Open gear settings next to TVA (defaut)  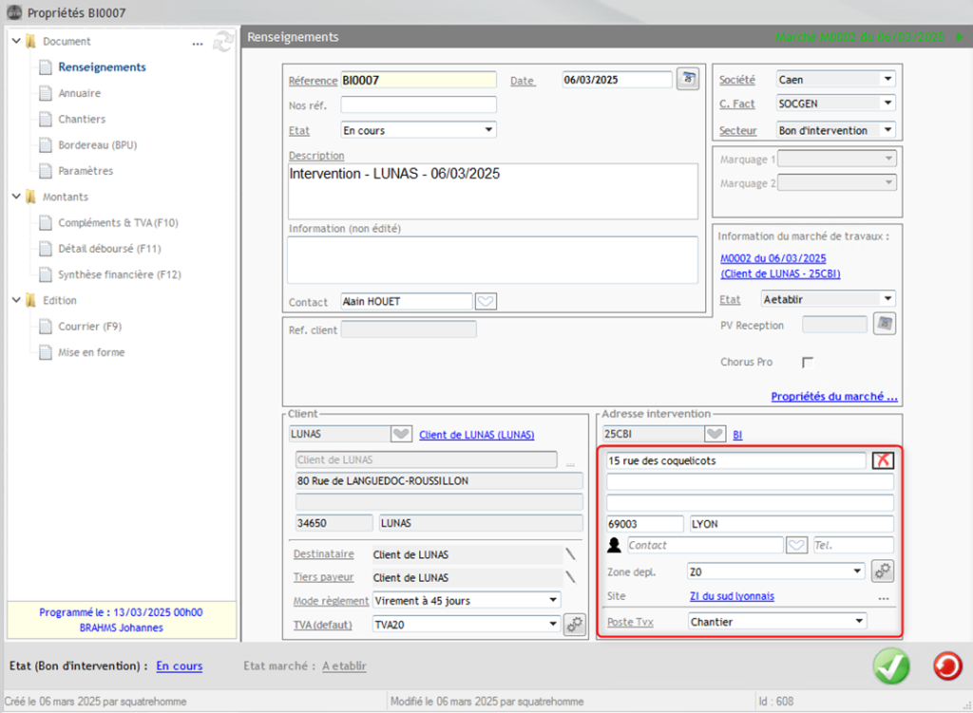[575, 624]
